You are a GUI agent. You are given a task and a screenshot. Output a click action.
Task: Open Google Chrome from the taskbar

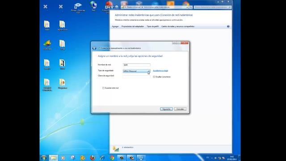[x=112, y=158]
